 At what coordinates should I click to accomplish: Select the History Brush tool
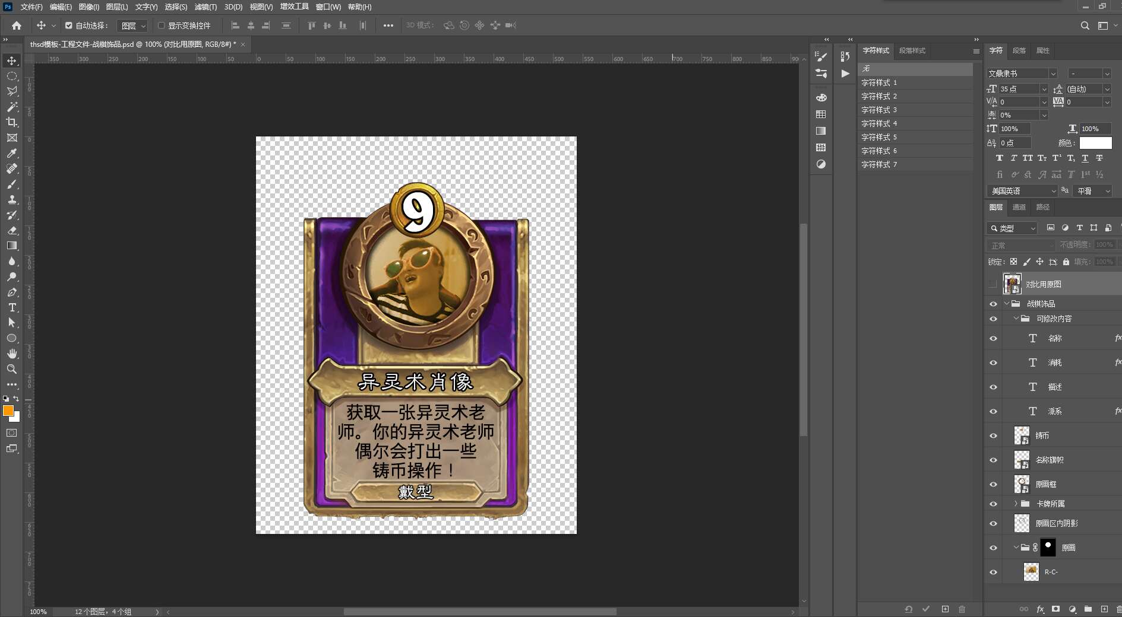[x=12, y=215]
